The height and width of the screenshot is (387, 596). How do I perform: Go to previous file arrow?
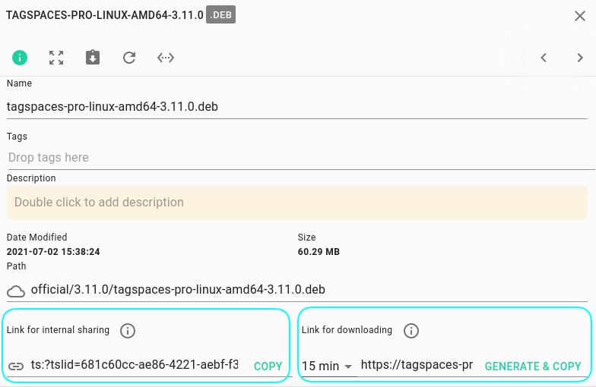(x=544, y=58)
